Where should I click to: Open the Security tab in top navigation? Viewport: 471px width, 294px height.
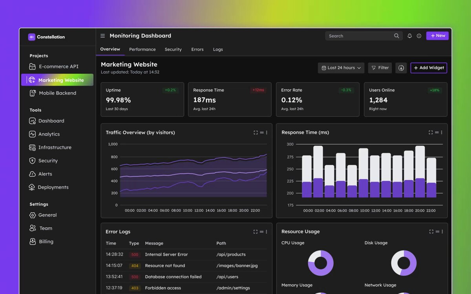pos(173,49)
